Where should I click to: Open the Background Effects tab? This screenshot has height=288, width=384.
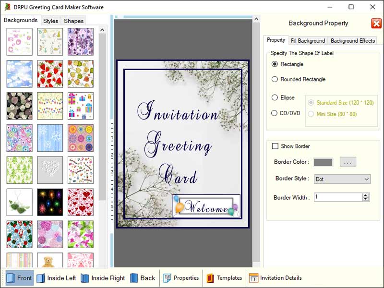(353, 41)
